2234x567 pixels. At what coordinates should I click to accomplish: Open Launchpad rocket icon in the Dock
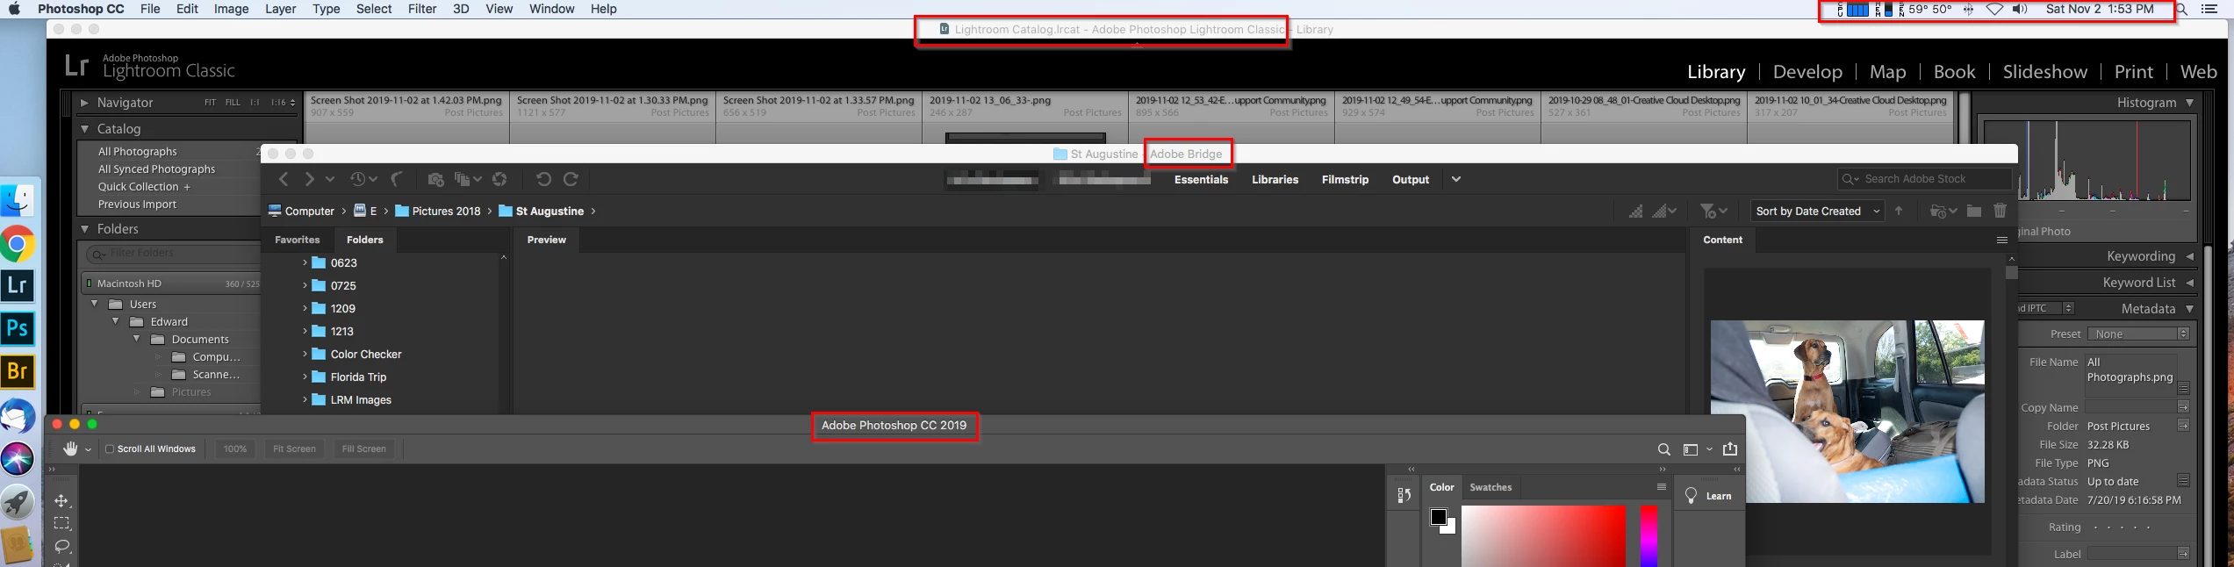click(x=18, y=502)
